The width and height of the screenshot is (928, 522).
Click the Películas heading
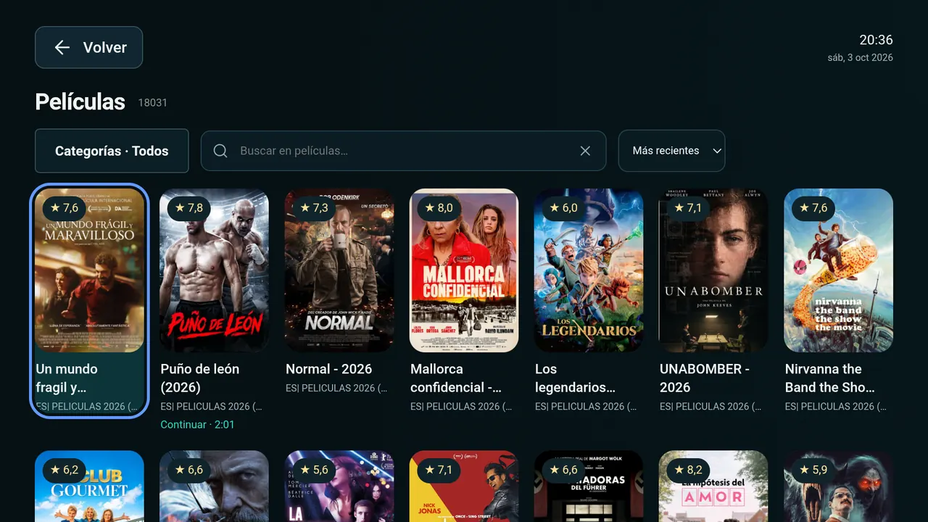pyautogui.click(x=80, y=102)
